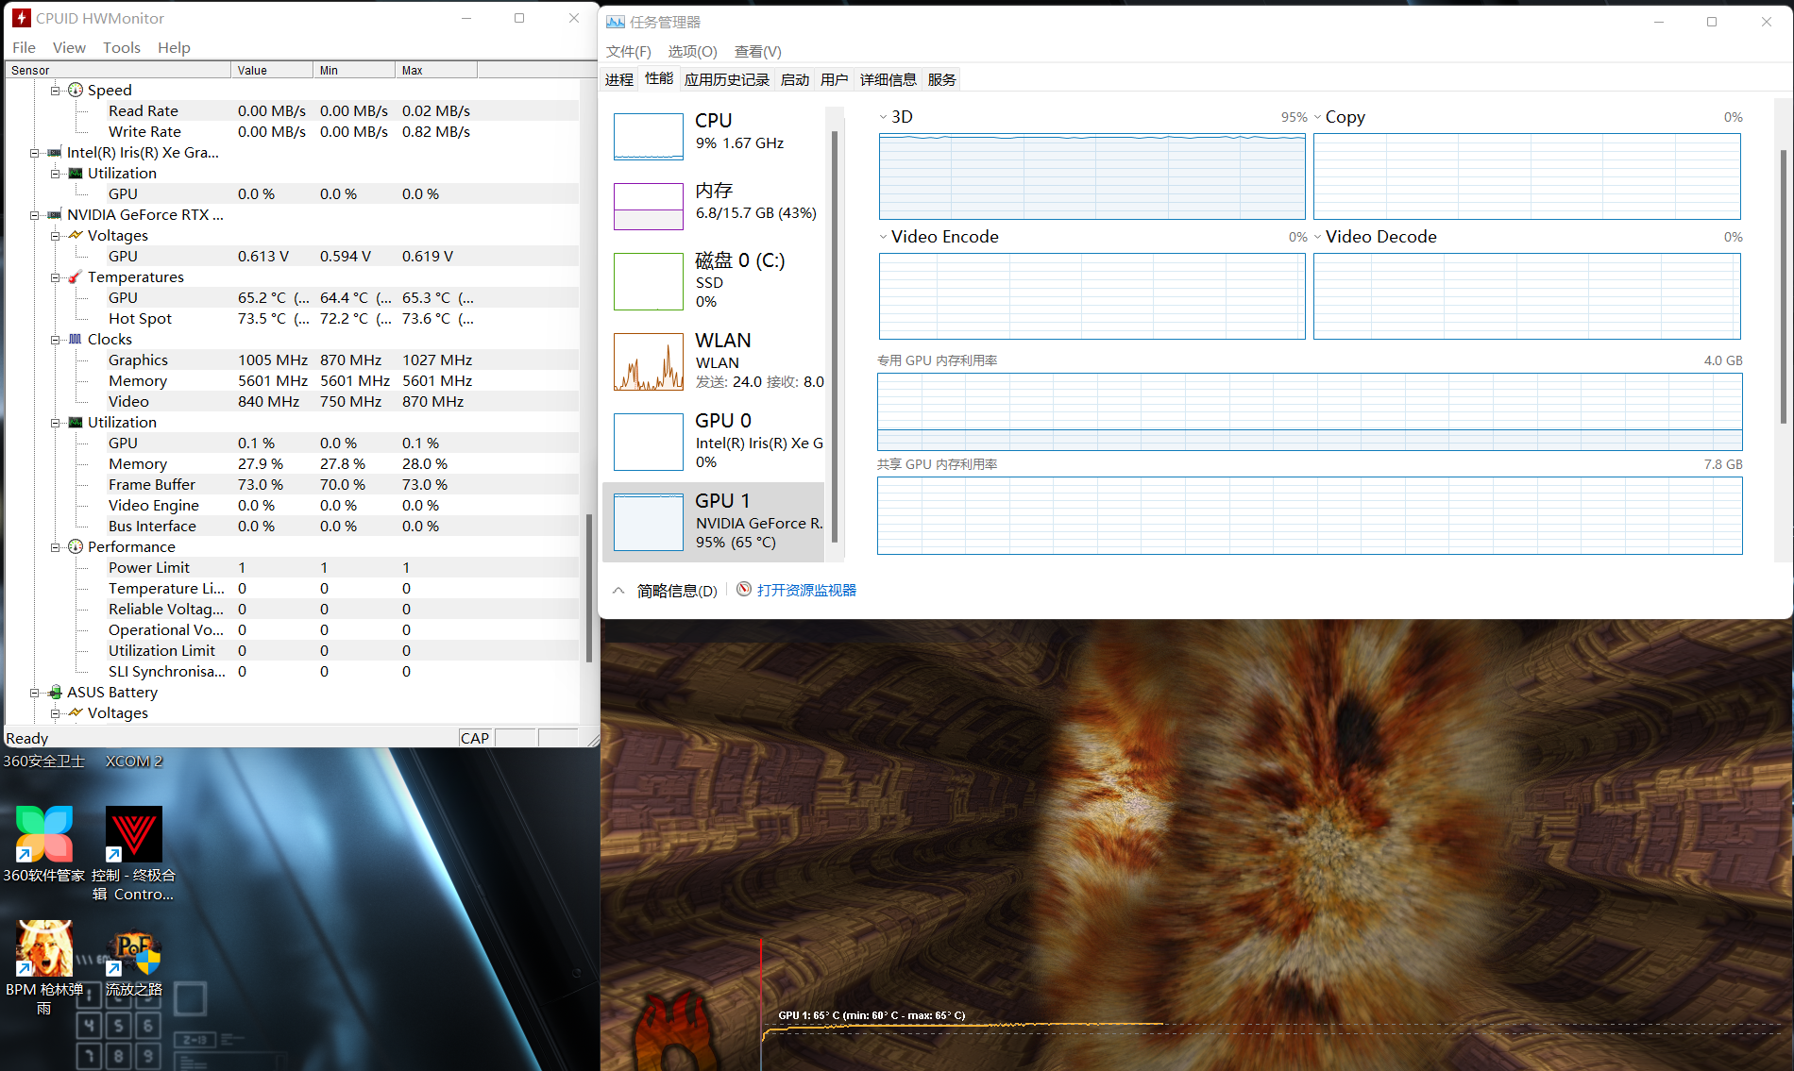Image resolution: width=1794 pixels, height=1071 pixels.
Task: Click the Min column header
Action: click(354, 70)
